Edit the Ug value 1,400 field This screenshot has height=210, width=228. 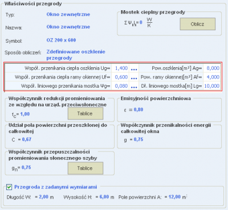(120, 68)
